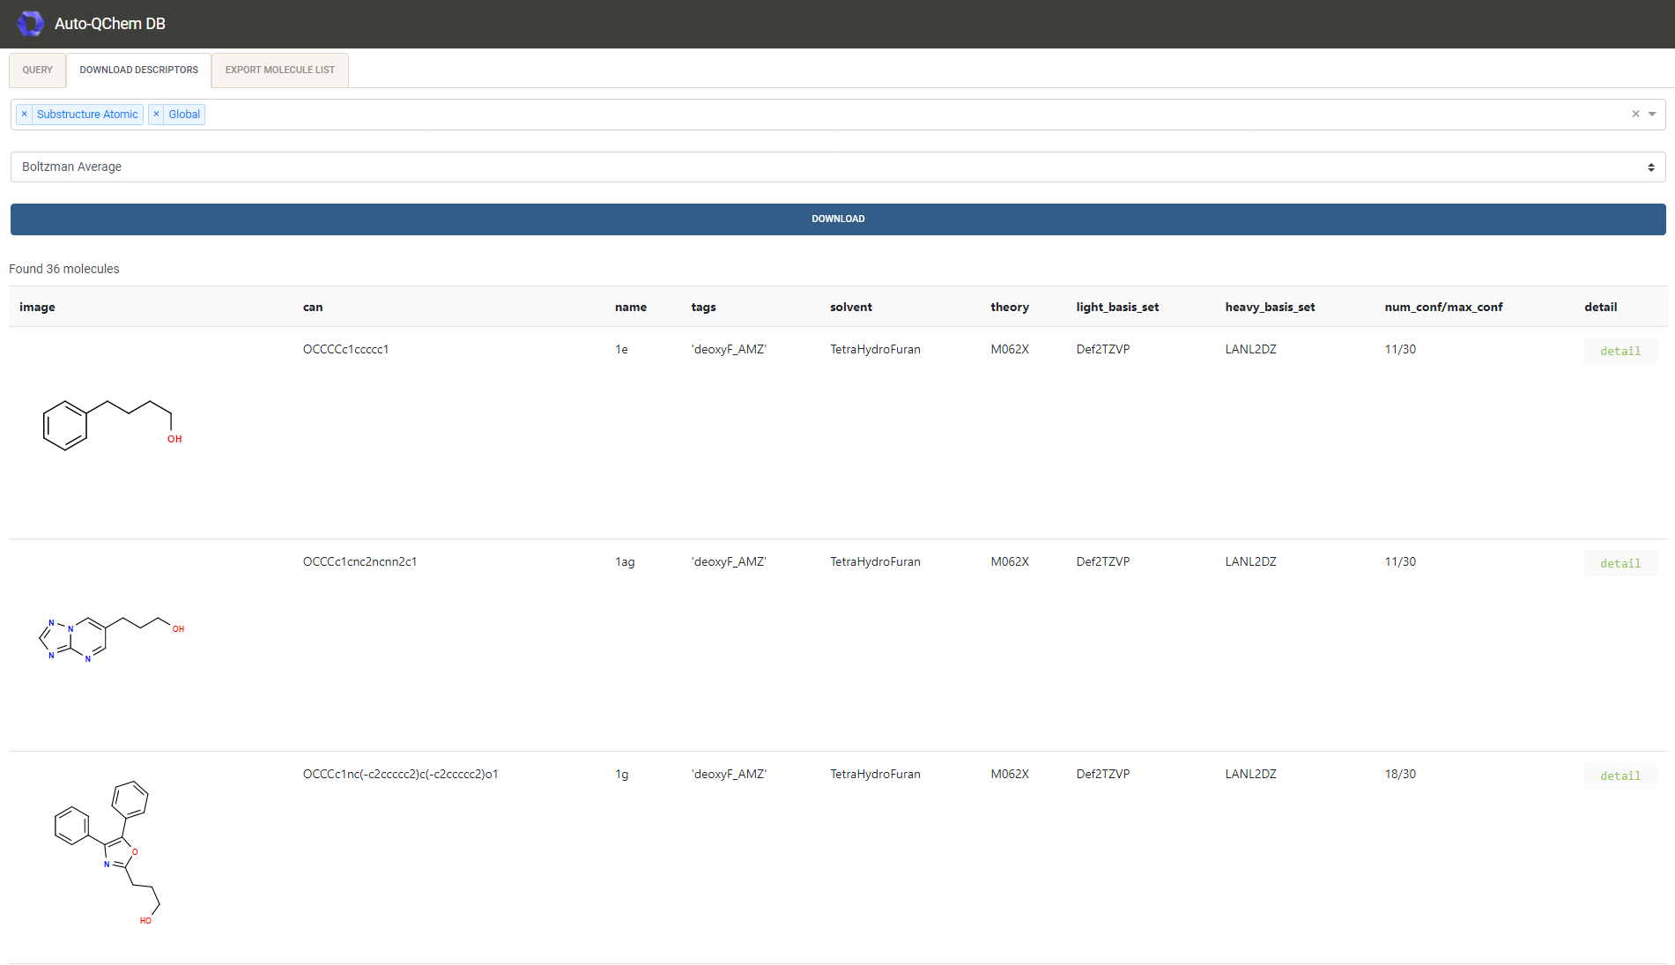This screenshot has width=1675, height=965.
Task: Switch to the Query tab
Action: point(38,71)
